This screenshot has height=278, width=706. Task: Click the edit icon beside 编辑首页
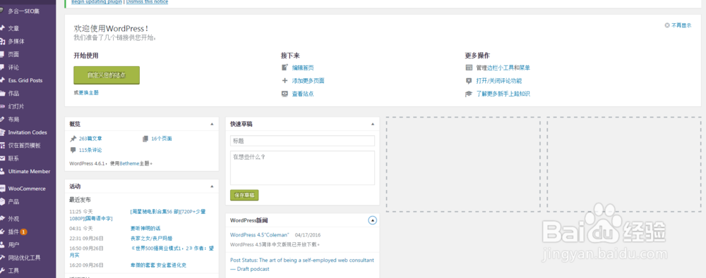[285, 68]
